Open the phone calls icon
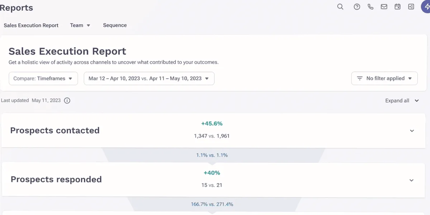This screenshot has height=215, width=430. (x=370, y=6)
